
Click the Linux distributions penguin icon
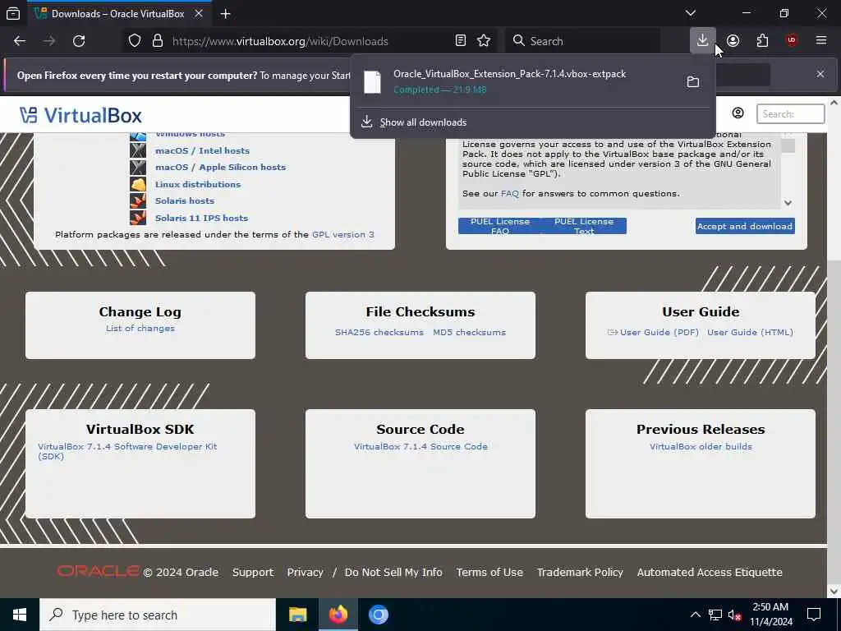138,185
